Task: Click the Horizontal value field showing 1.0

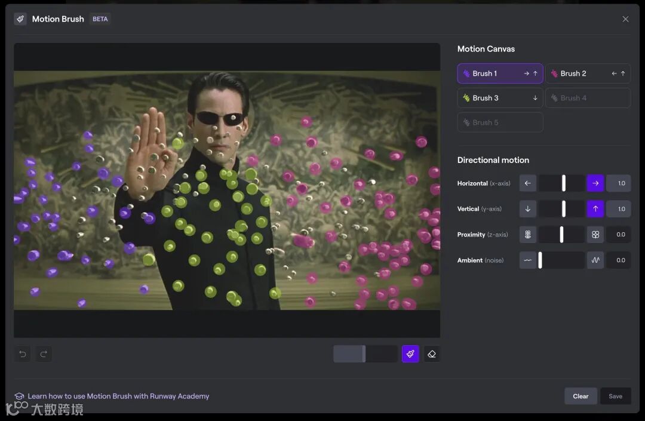Action: tap(619, 183)
